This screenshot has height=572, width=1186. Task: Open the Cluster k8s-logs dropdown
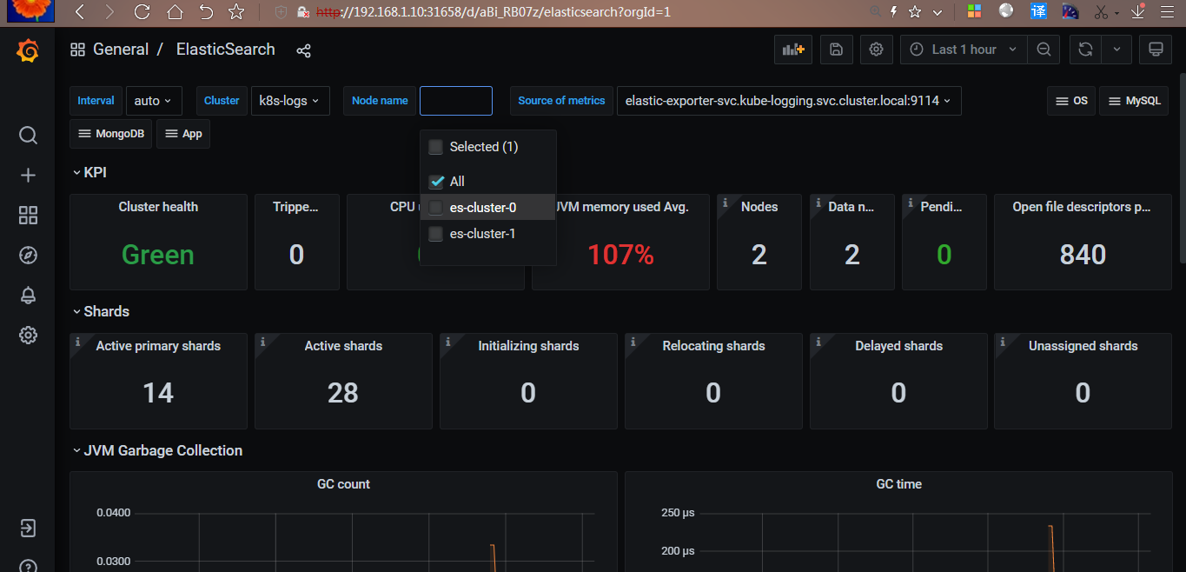coord(289,101)
